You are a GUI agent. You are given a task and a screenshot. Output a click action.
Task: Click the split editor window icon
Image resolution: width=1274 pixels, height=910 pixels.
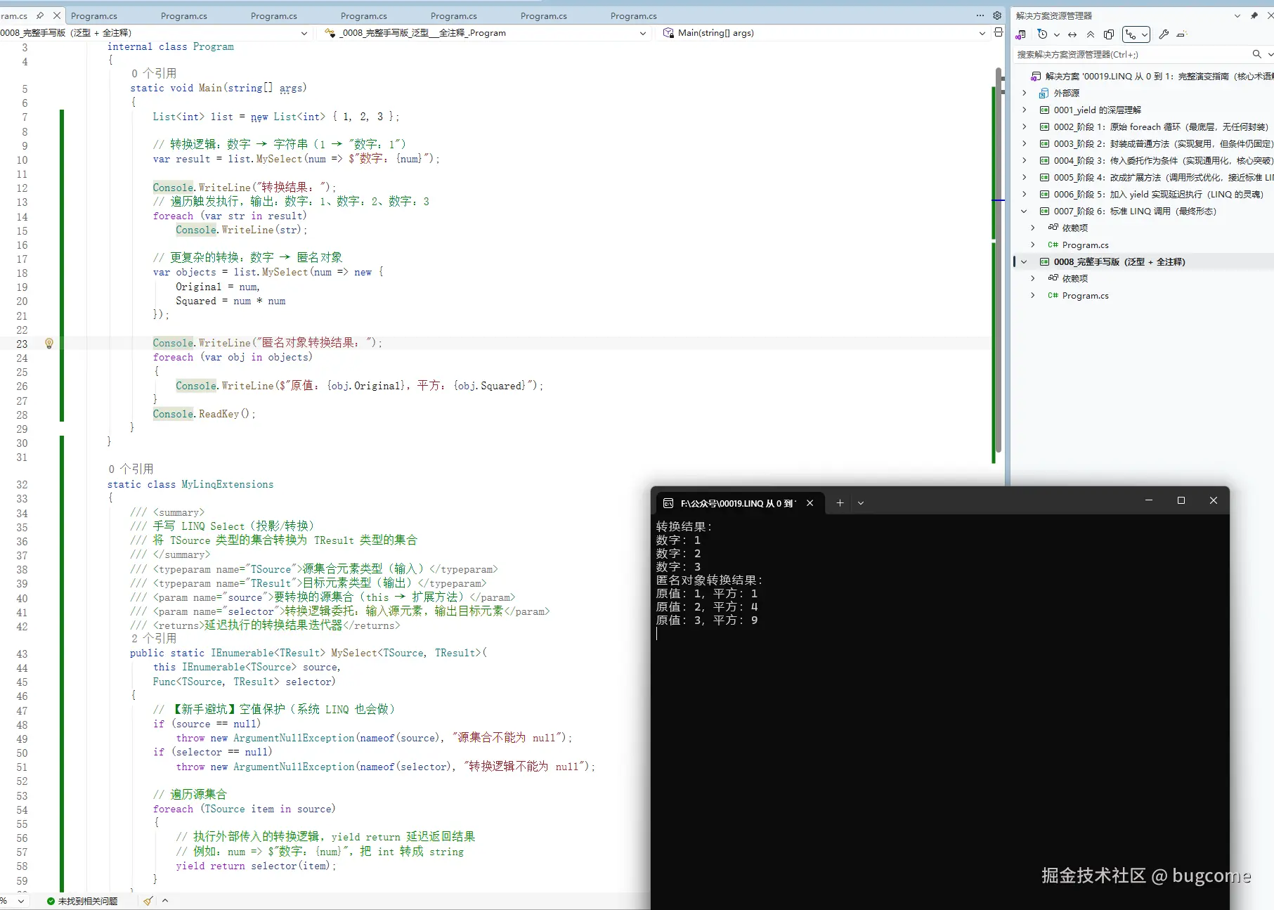pyautogui.click(x=998, y=33)
